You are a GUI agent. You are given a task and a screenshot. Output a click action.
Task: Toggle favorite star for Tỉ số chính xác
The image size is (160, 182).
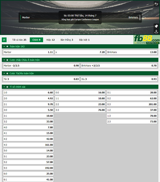point(7,87)
